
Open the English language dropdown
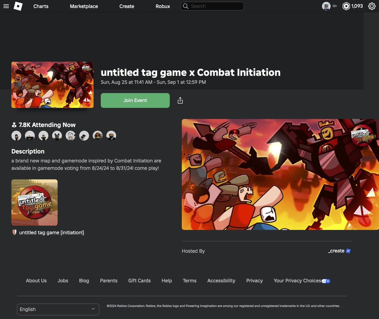tap(58, 309)
